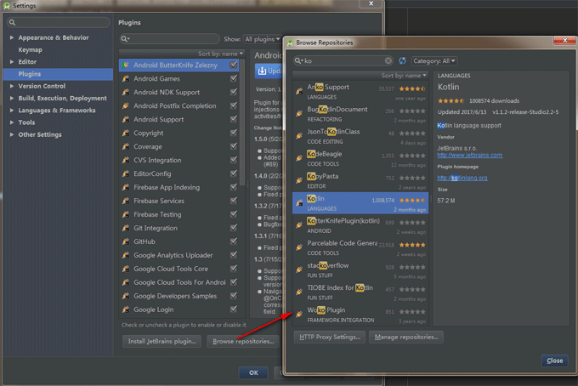Click the Android ButterKnife Zelezny plugin icon
This screenshot has width=578, height=386.
click(126, 65)
